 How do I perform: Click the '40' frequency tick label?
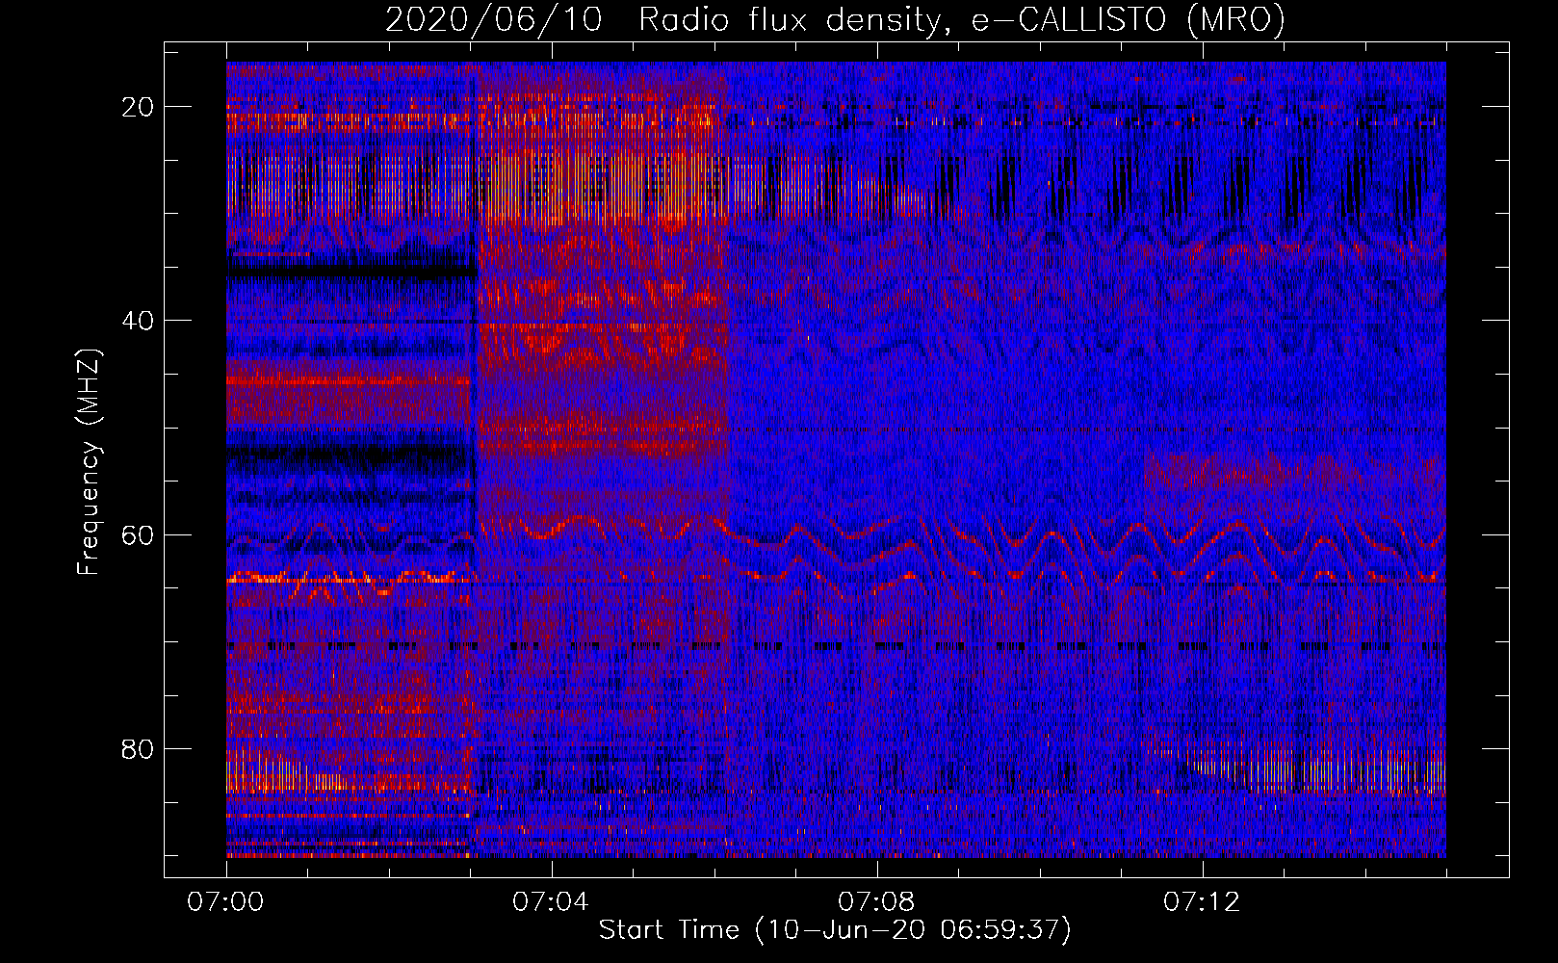pyautogui.click(x=139, y=321)
